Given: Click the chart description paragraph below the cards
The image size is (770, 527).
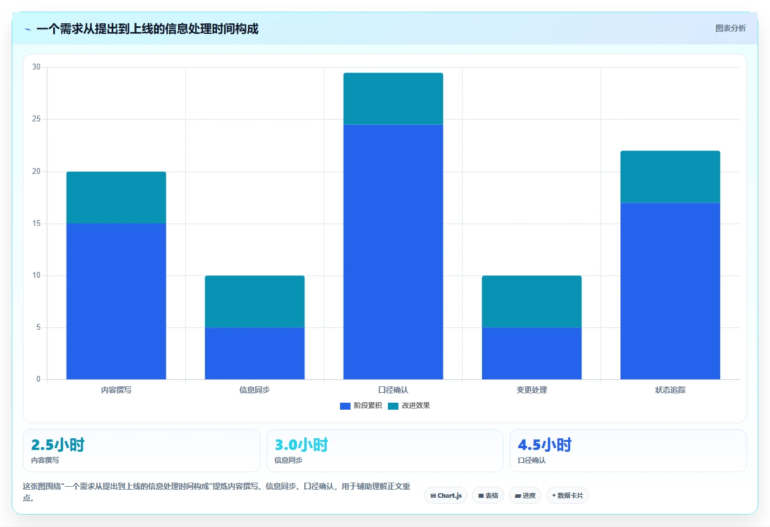Looking at the screenshot, I should tap(217, 492).
